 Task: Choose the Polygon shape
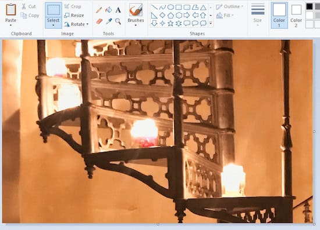pyautogui.click(x=195, y=8)
